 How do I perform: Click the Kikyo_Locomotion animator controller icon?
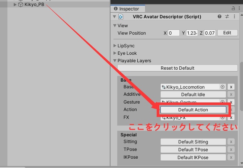coord(163,87)
